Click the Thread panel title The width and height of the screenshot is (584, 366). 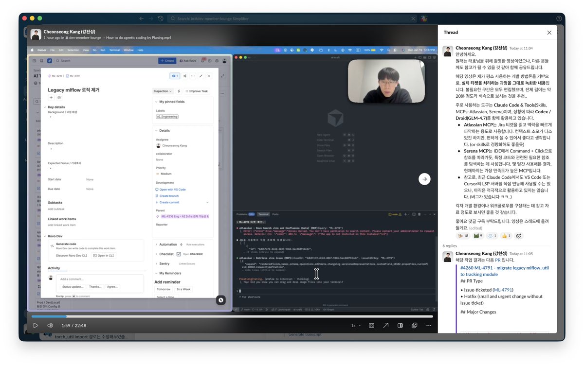pyautogui.click(x=451, y=33)
